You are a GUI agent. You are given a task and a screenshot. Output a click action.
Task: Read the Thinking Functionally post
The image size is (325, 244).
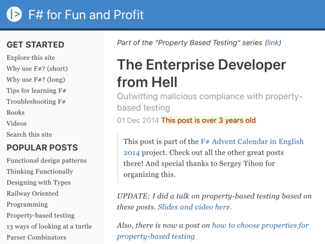40,171
